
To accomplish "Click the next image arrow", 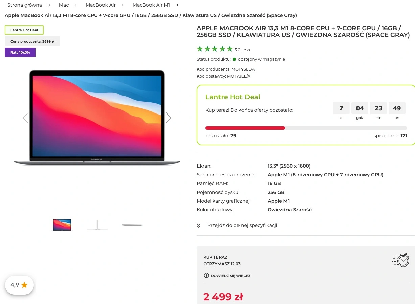I will click(169, 118).
